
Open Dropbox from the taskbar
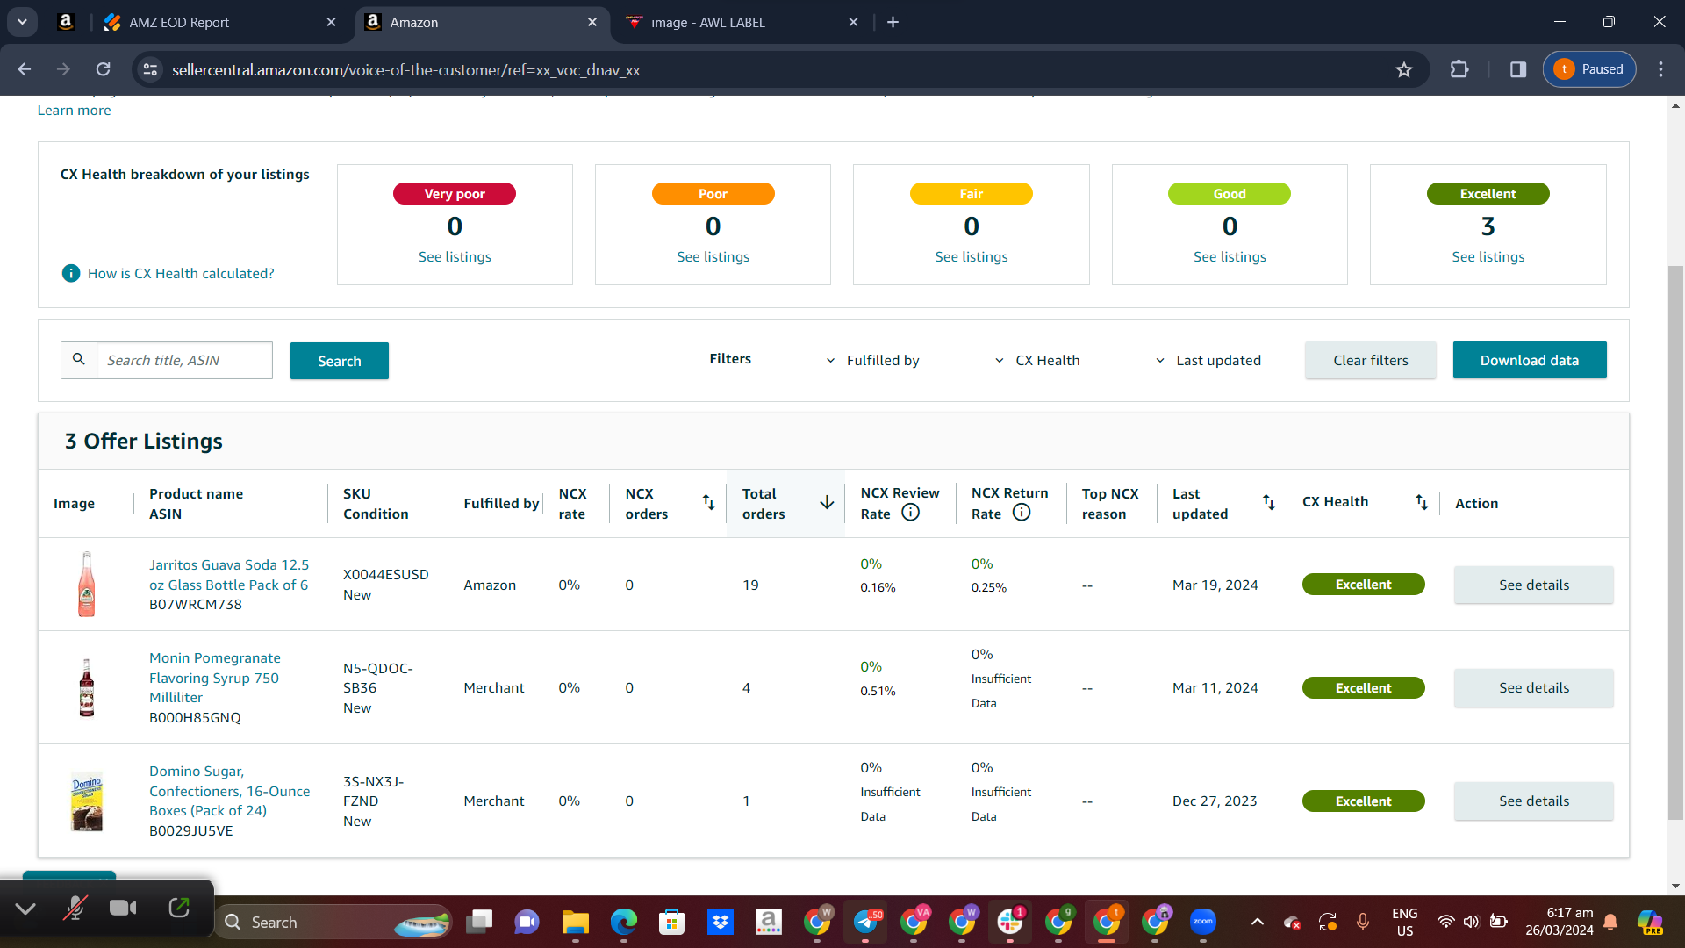pos(721,922)
